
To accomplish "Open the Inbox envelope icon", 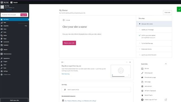I will (x=2, y=29).
